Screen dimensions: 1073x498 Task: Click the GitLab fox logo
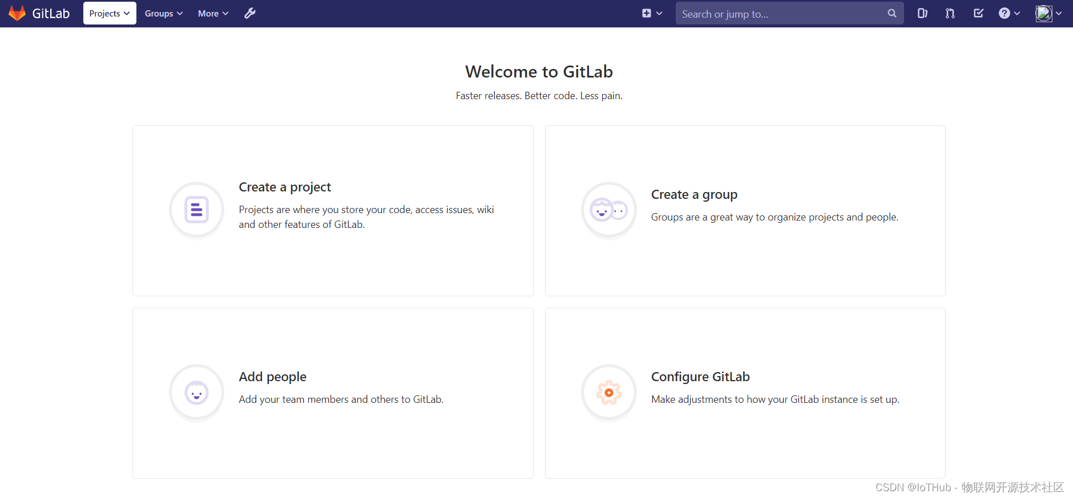17,13
